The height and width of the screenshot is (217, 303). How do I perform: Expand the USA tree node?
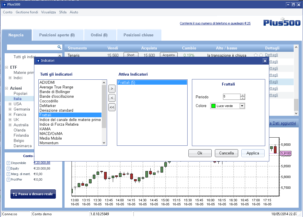click(10, 104)
